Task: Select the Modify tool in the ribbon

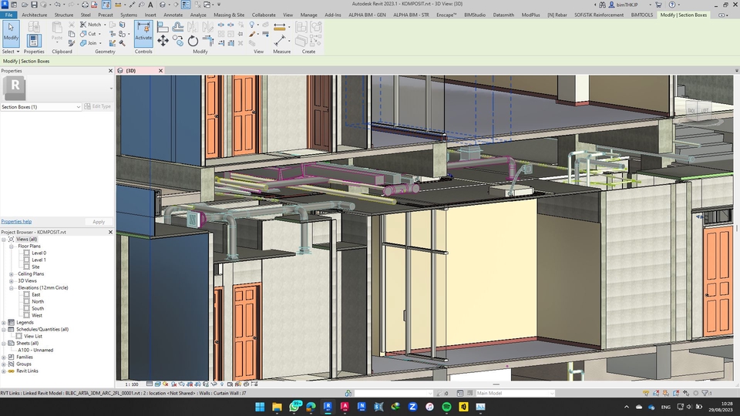Action: [11, 33]
